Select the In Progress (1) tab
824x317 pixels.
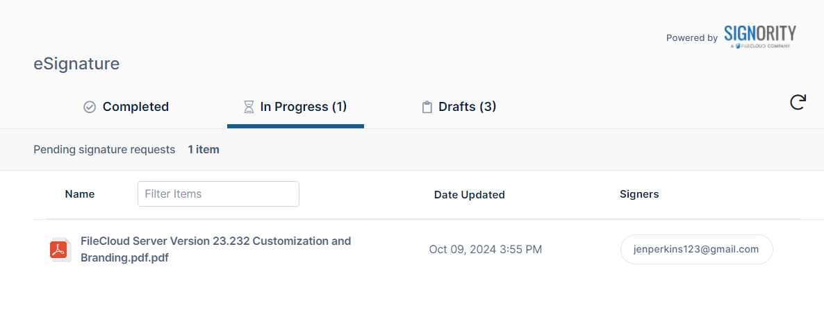pos(303,107)
